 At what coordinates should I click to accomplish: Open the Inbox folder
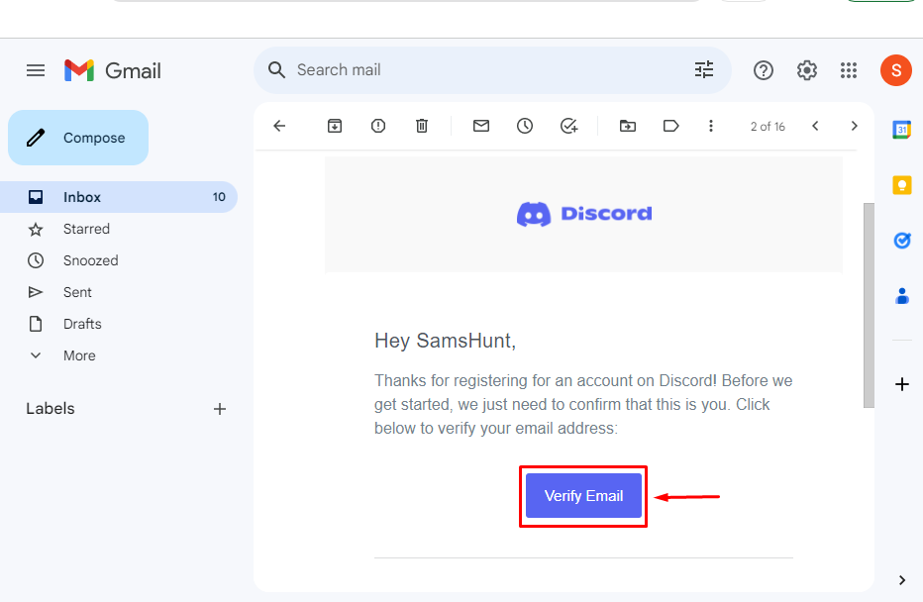[x=119, y=197]
